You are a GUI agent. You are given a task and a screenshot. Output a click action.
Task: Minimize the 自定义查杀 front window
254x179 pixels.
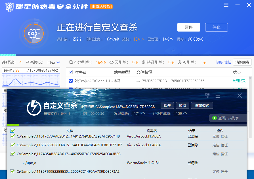(x=228, y=96)
